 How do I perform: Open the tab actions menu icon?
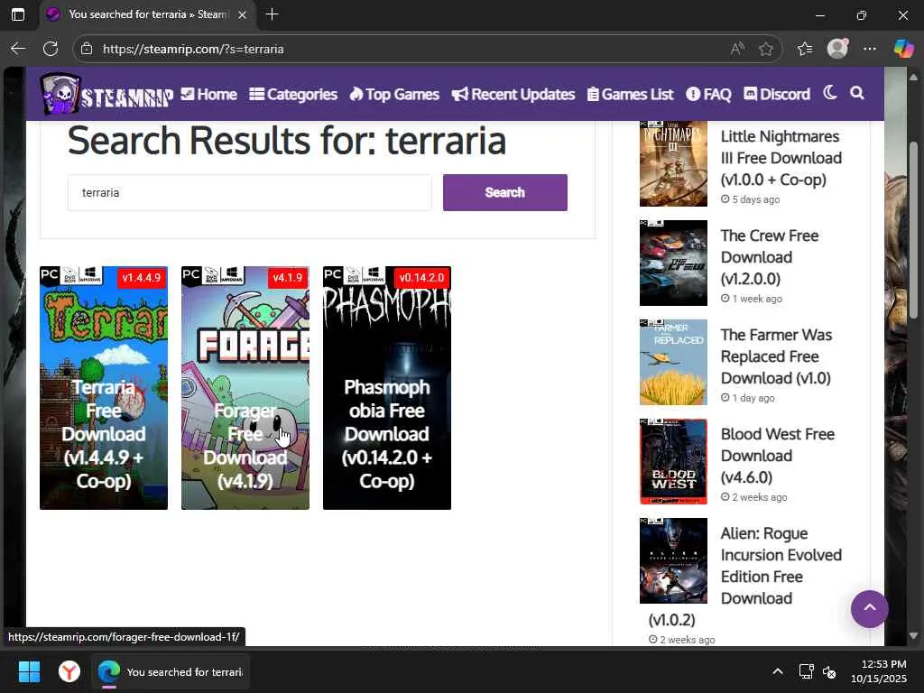click(18, 14)
